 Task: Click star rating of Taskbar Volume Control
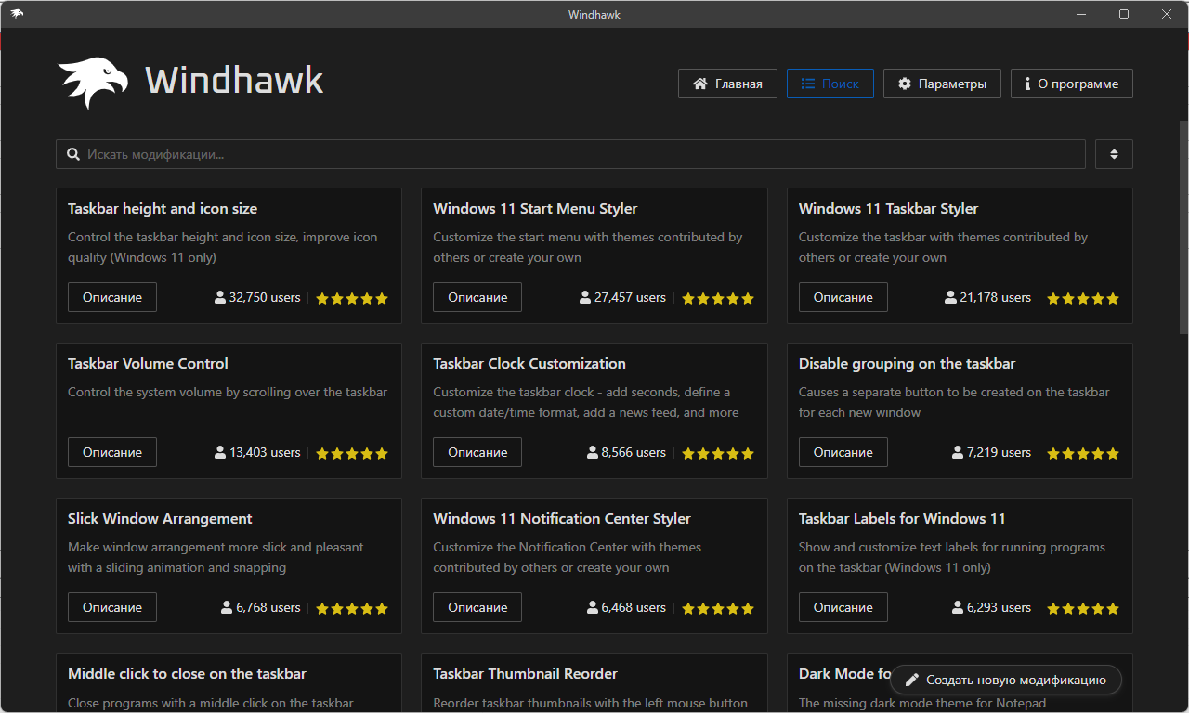[x=352, y=454]
